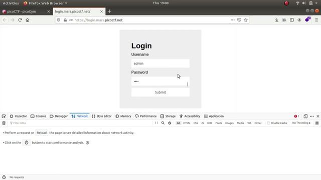This screenshot has height=180, width=321.
Task: Reload the current page
Action: point(20,20)
